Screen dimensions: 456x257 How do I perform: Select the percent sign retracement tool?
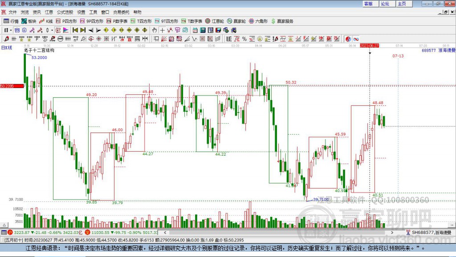(x=244, y=39)
